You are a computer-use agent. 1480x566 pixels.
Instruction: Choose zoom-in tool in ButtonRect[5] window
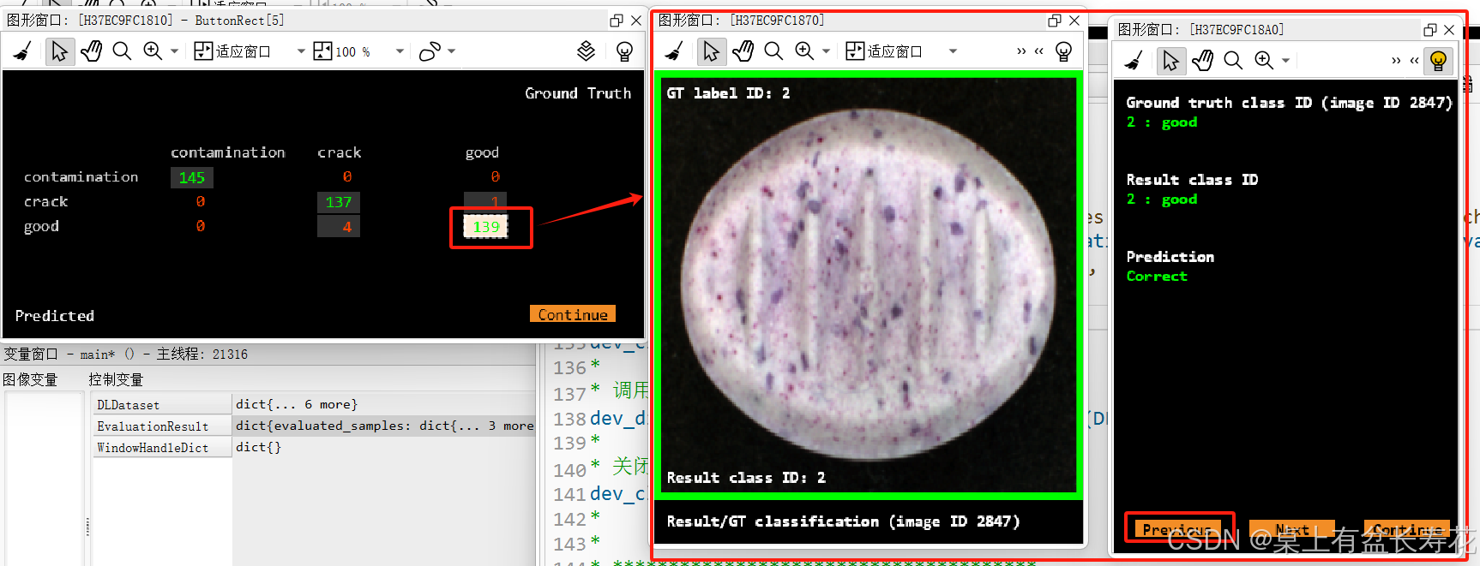click(x=153, y=51)
